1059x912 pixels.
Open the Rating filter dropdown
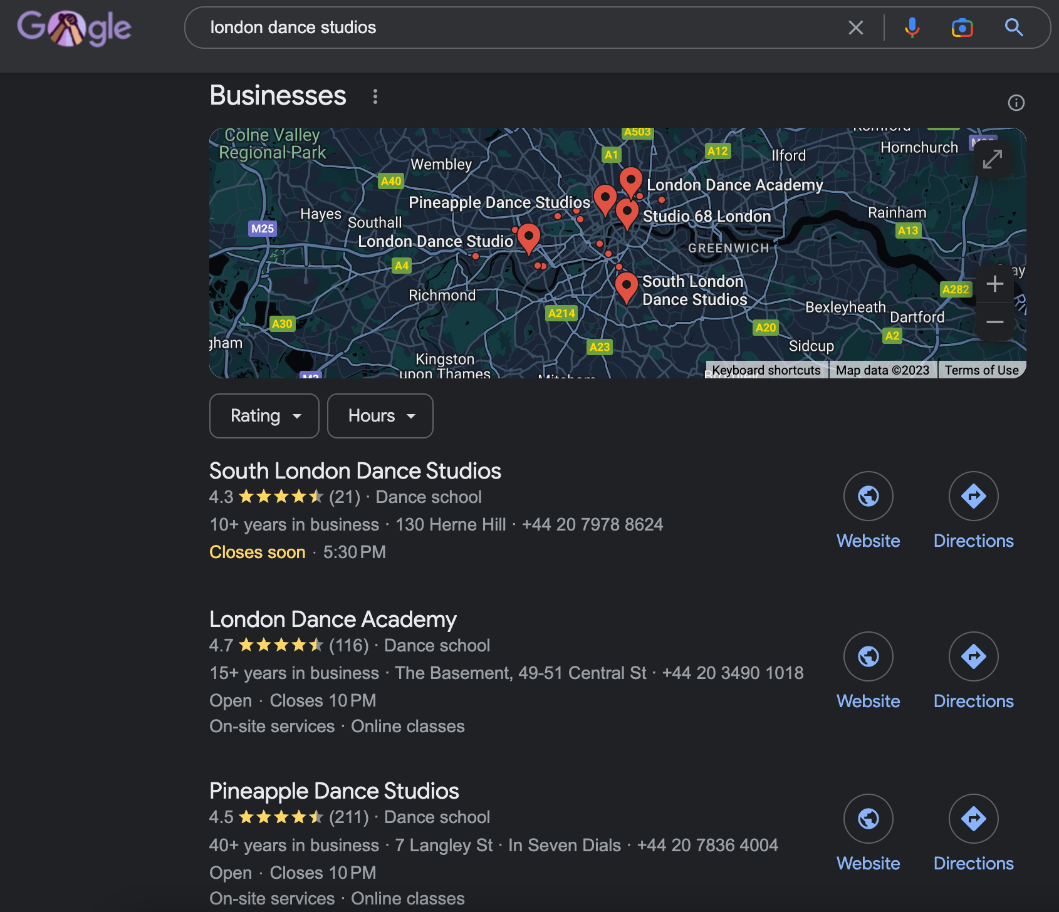(x=264, y=416)
